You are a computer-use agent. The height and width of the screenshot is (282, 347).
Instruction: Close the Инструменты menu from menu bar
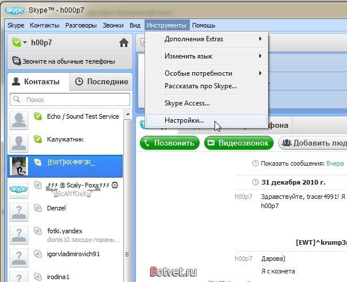click(x=167, y=25)
